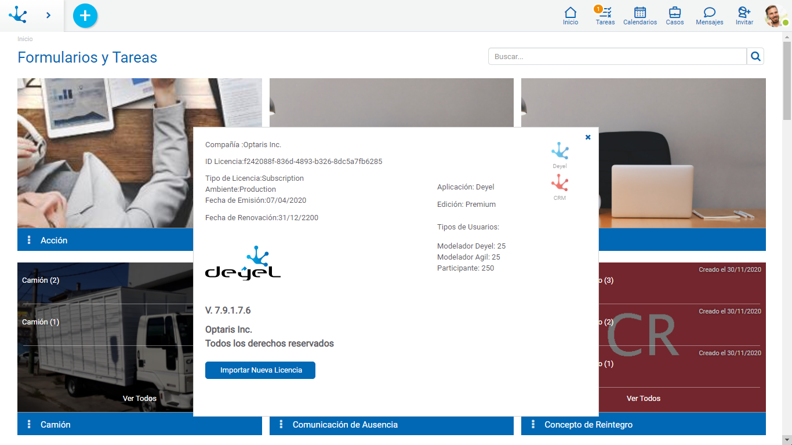792x445 pixels.
Task: Open the user profile avatar
Action: 775,16
